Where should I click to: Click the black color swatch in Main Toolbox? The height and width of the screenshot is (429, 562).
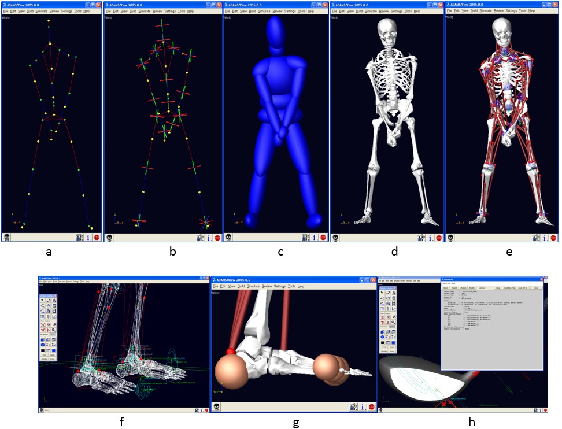coord(382,342)
